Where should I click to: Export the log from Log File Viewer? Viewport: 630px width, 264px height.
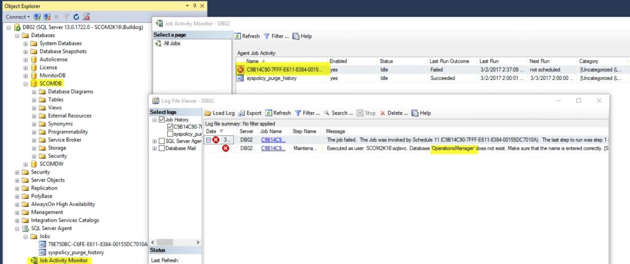point(250,113)
